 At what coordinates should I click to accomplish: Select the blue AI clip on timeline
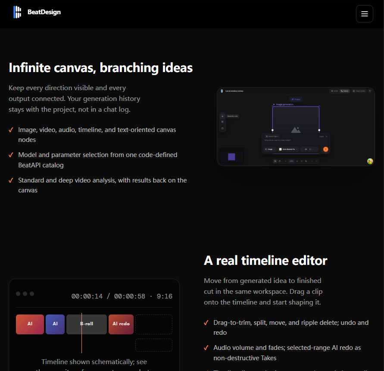tap(55, 324)
